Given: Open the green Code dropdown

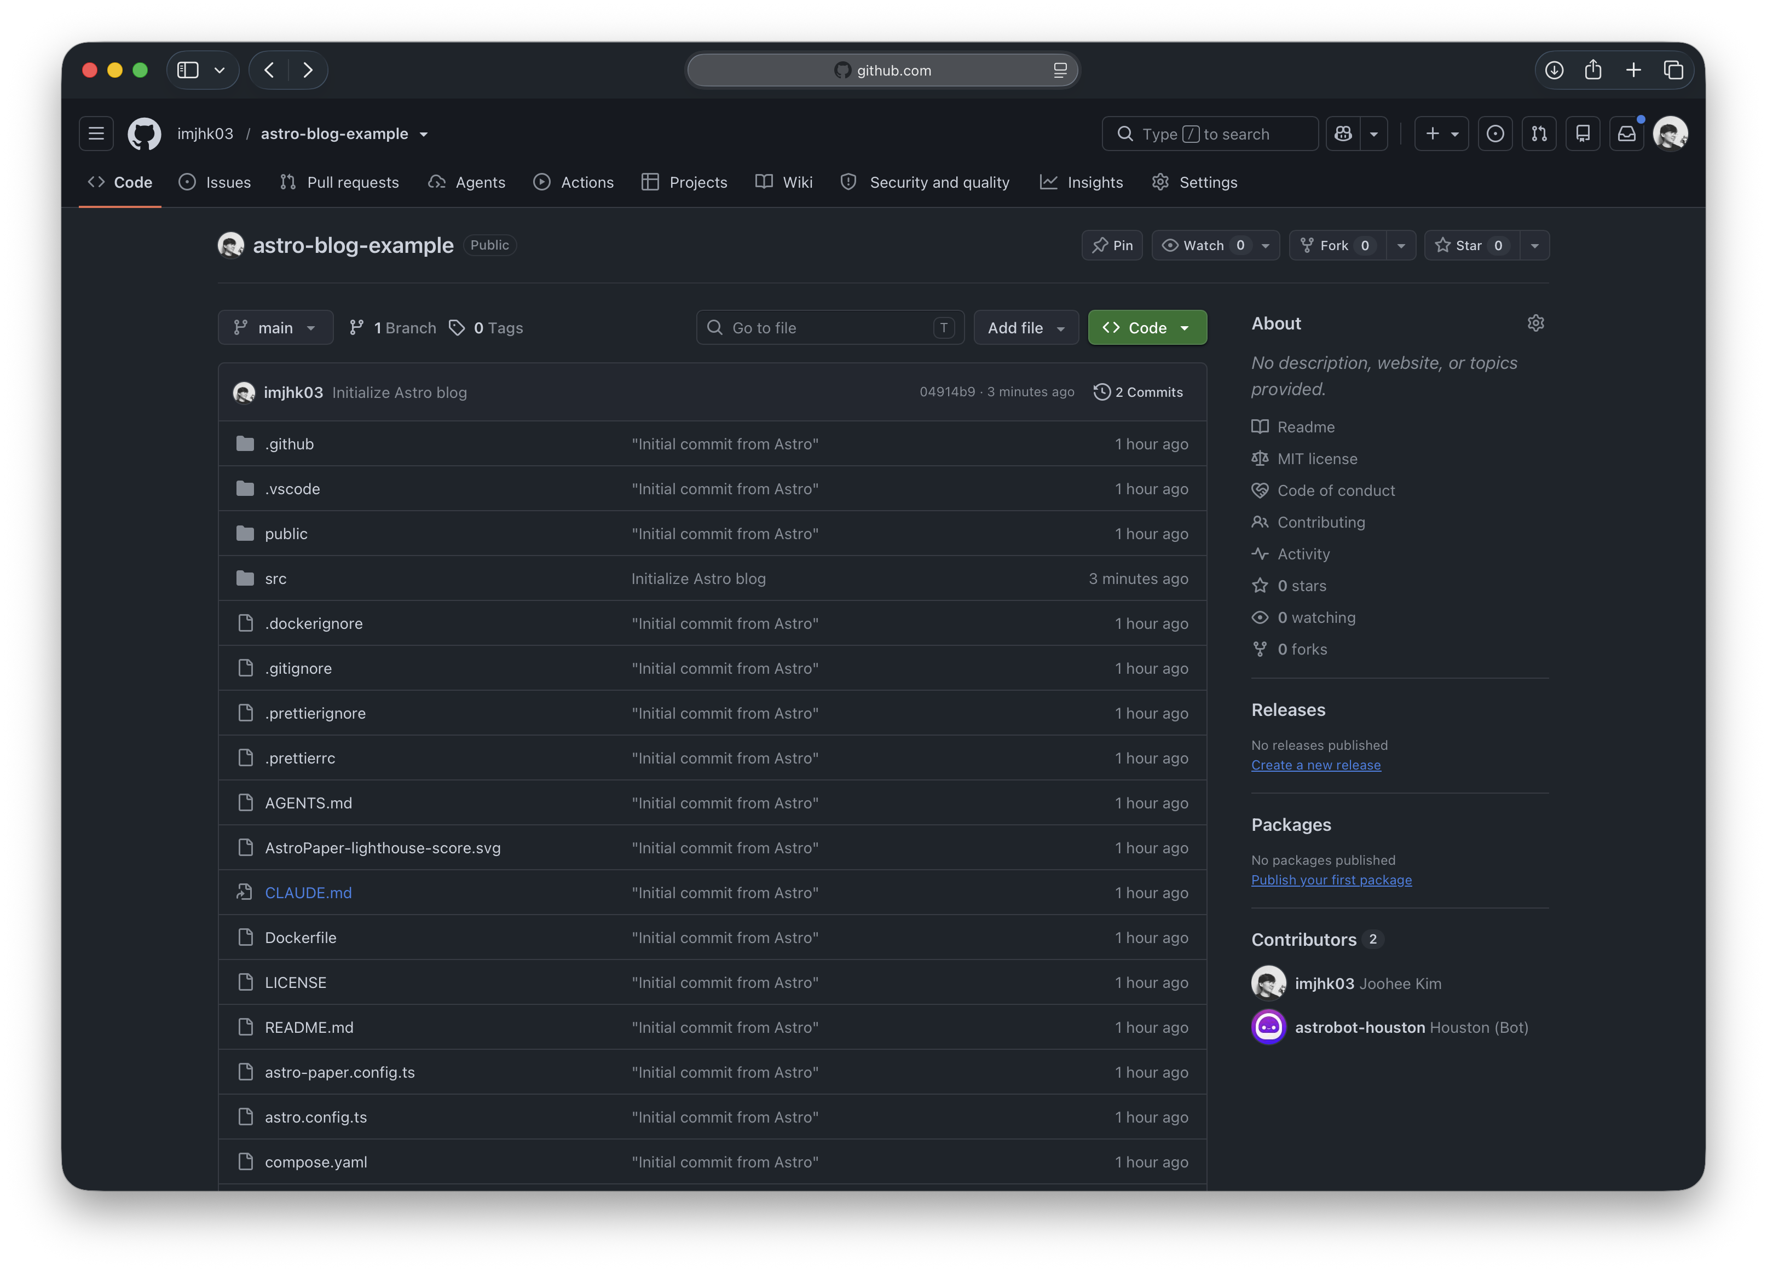Looking at the screenshot, I should [x=1147, y=328].
